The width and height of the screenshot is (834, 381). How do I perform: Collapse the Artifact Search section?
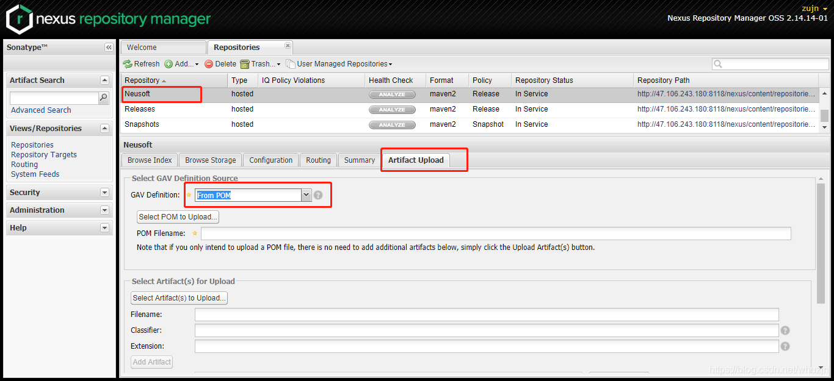pyautogui.click(x=104, y=80)
